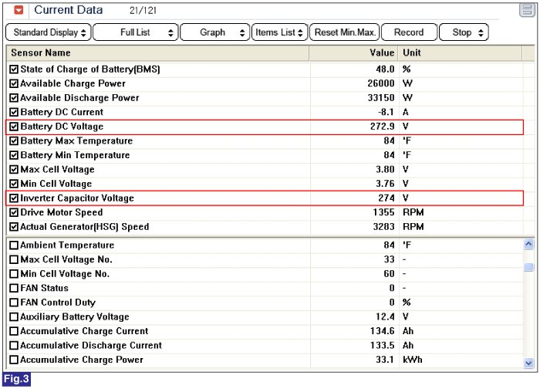Click the Value column header
The image size is (540, 389).
tap(353, 53)
